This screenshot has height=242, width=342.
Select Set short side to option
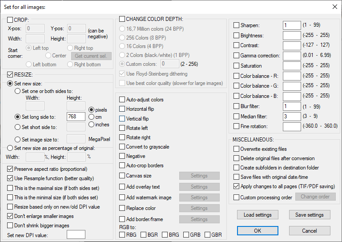point(18,127)
